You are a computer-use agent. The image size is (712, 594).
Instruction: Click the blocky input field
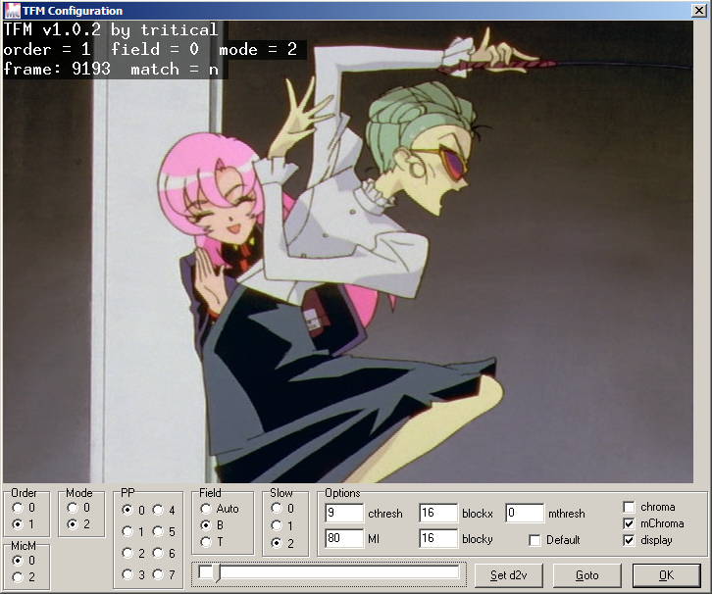tap(438, 538)
